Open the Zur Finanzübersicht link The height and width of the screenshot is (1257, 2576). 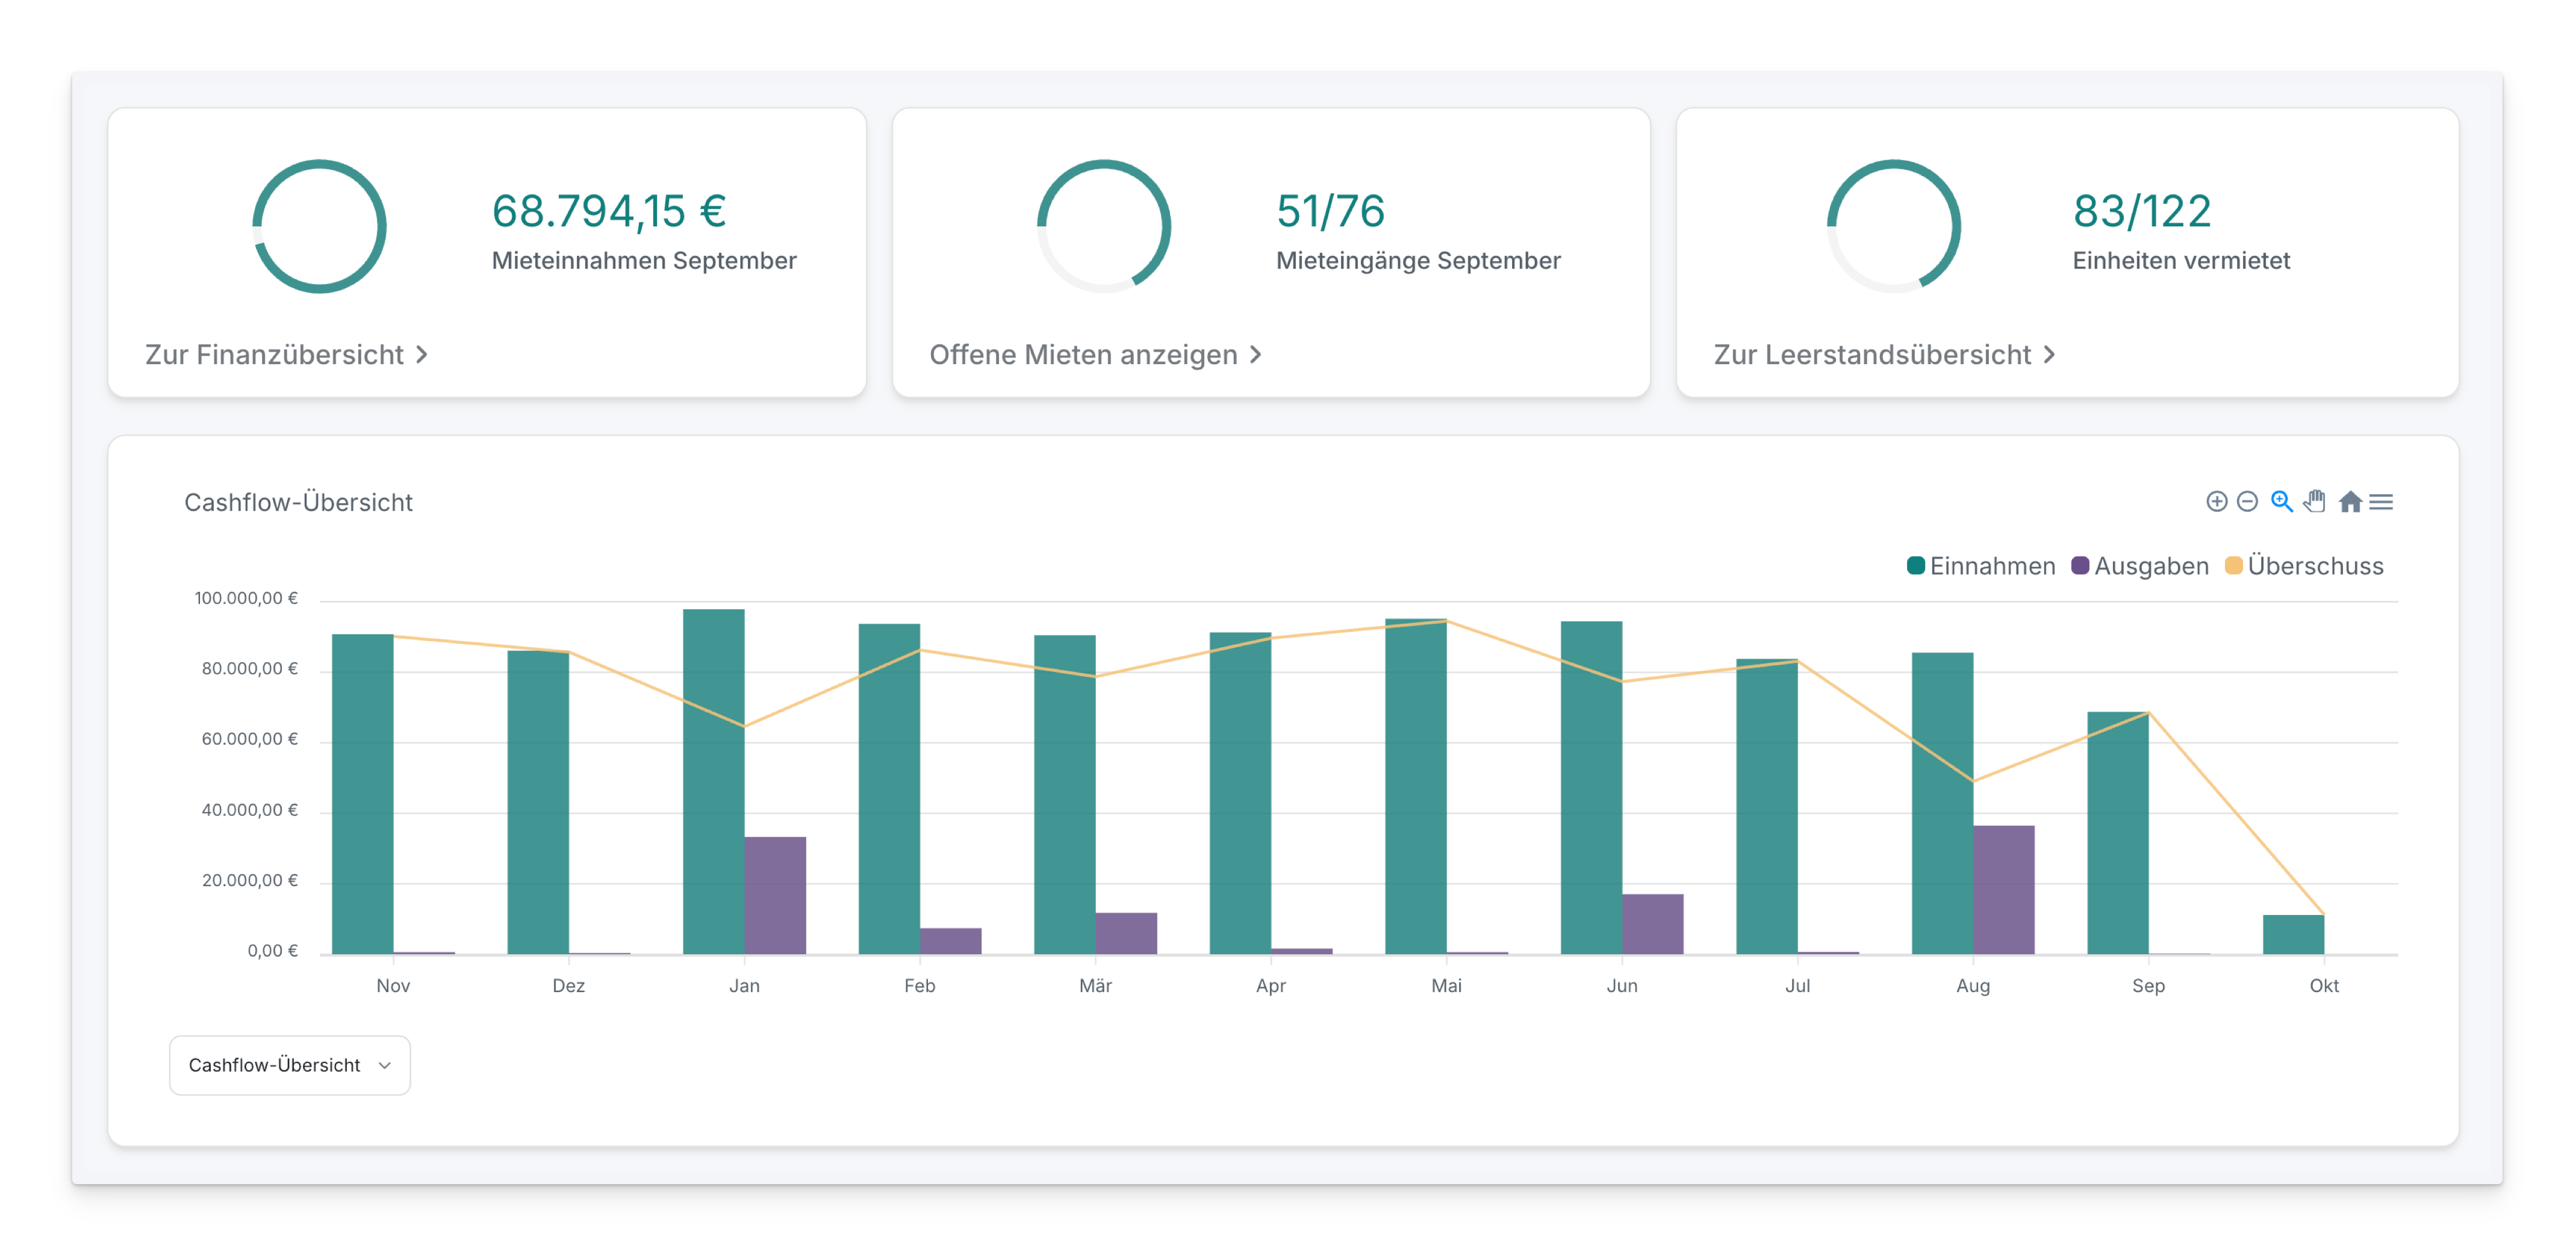275,355
